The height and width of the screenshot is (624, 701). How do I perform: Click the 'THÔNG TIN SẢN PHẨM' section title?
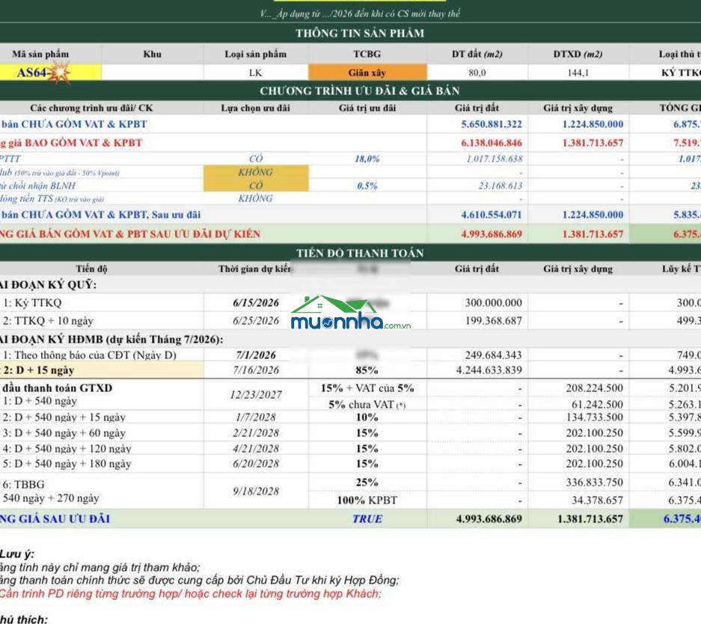[x=359, y=33]
